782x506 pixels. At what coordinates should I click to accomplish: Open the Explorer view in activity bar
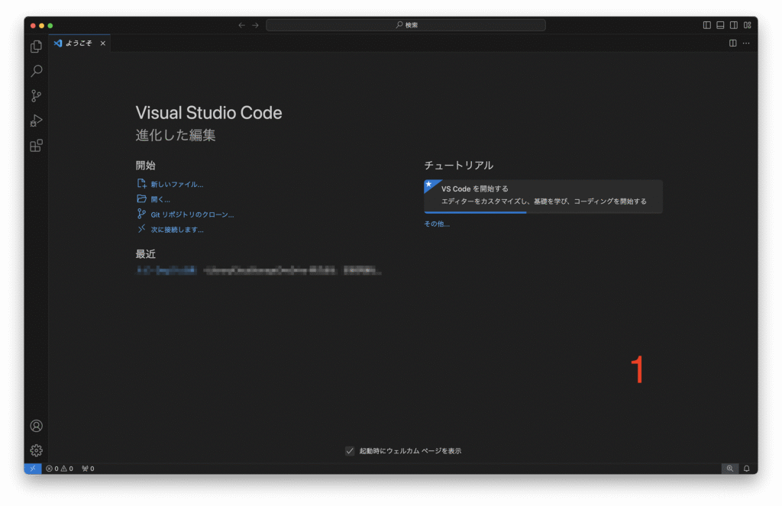click(x=36, y=47)
